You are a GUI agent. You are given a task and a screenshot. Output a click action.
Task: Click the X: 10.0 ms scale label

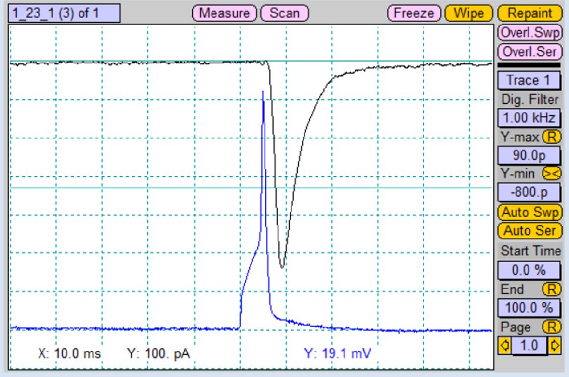[x=69, y=353]
